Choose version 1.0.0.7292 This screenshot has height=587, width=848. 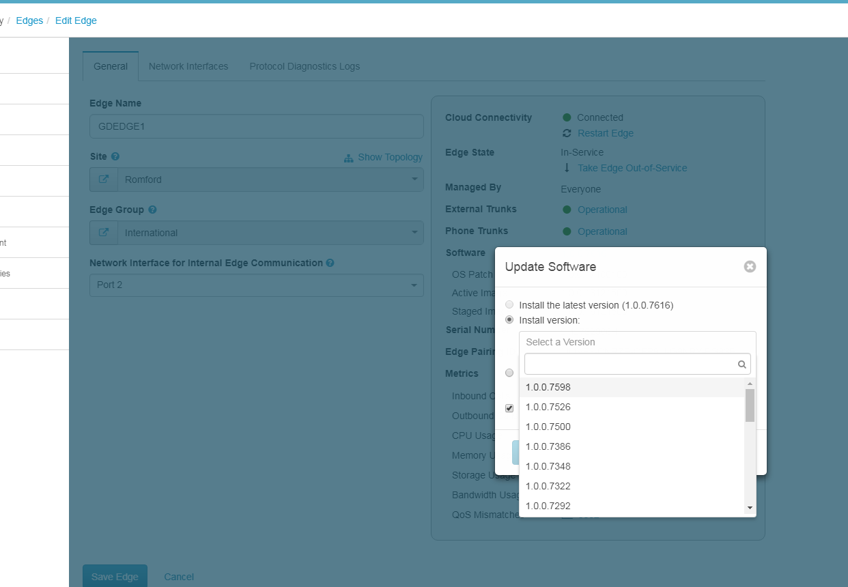click(632, 506)
